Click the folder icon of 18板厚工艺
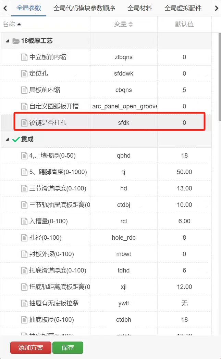 click(16, 41)
